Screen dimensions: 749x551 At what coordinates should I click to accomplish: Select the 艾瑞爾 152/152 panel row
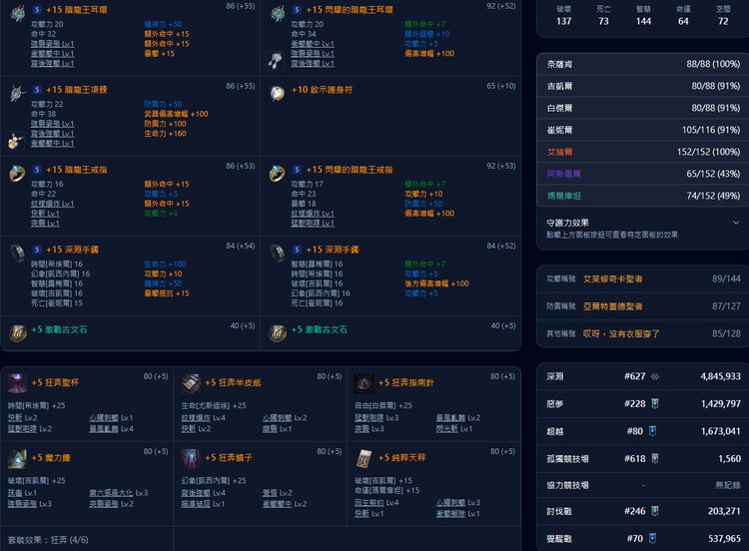(x=643, y=152)
